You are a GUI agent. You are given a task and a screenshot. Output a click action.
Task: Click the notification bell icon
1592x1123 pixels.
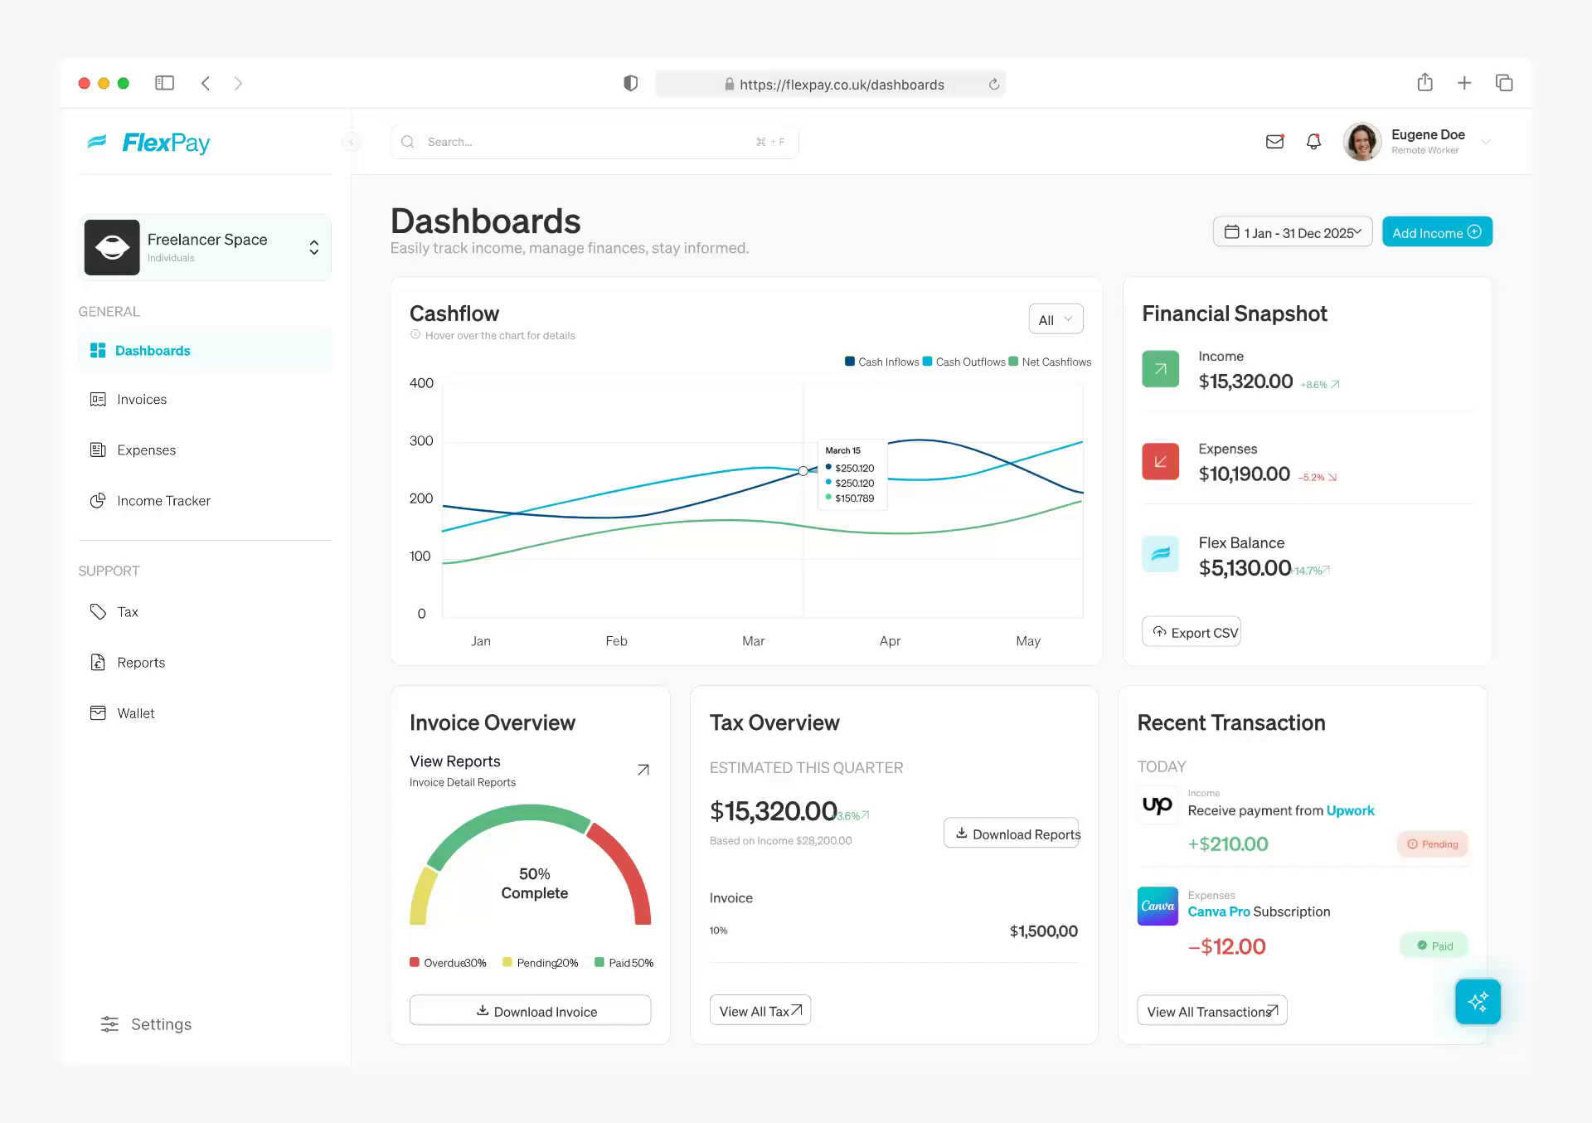tap(1313, 142)
